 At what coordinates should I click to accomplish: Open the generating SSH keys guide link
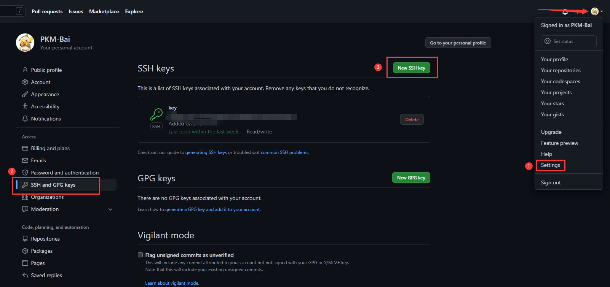[x=206, y=152]
